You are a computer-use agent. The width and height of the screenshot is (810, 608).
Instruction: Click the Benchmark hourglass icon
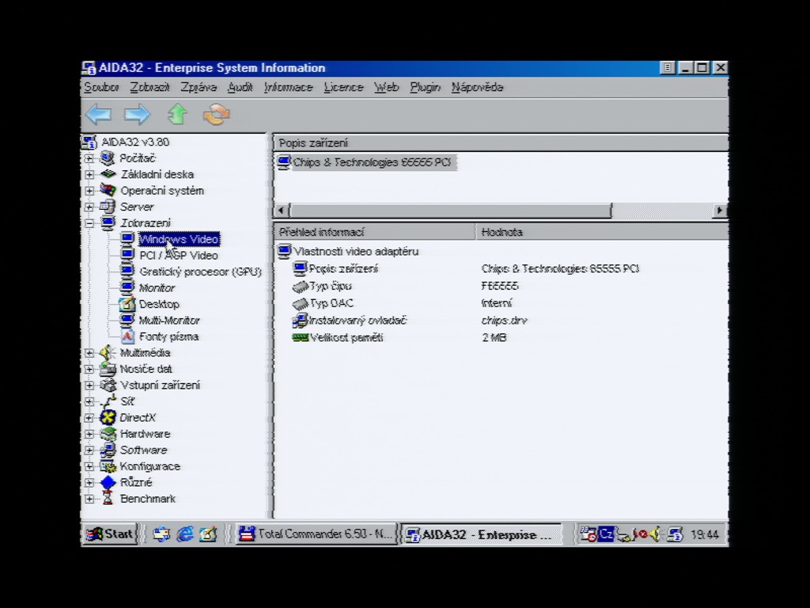108,499
